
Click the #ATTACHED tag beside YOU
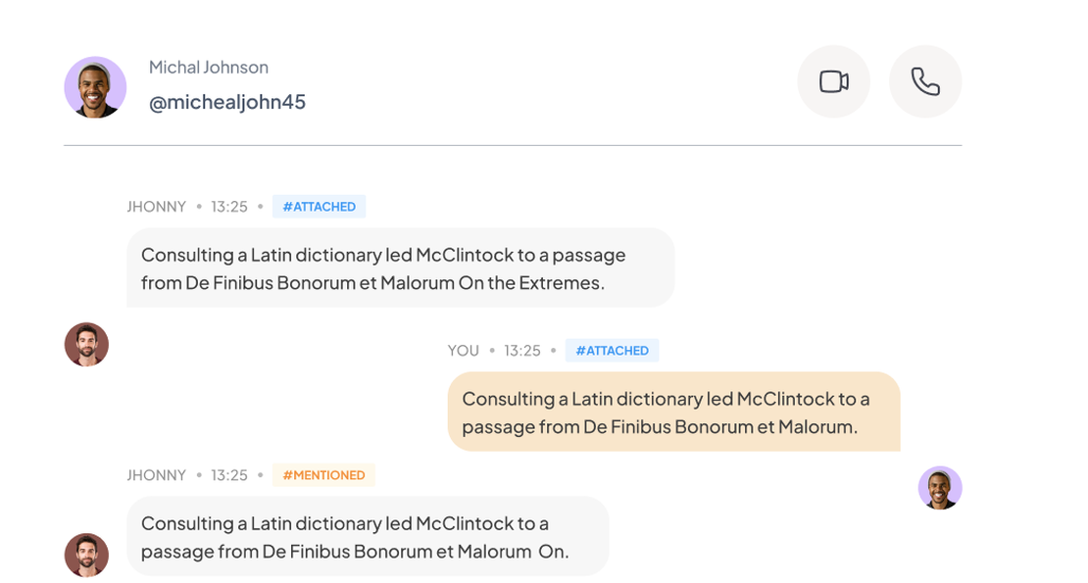pos(612,351)
